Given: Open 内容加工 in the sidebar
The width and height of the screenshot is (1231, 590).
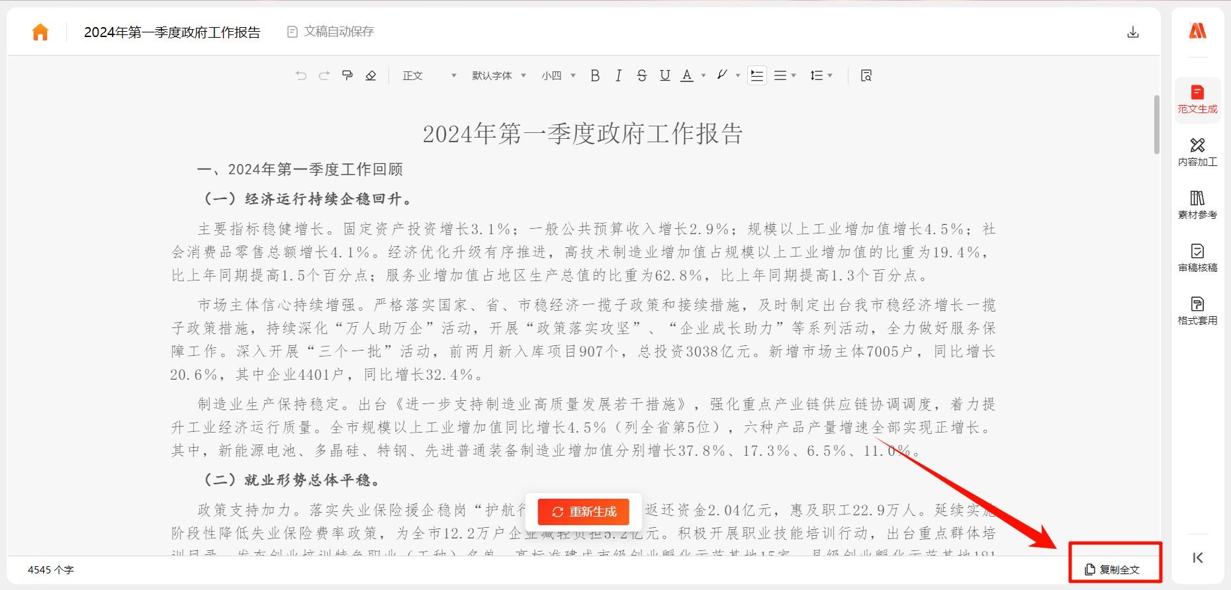Looking at the screenshot, I should tap(1197, 151).
